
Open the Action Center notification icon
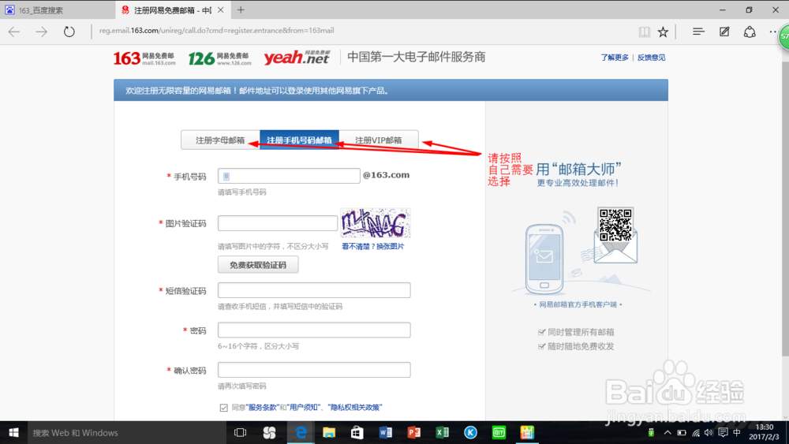coord(723,432)
